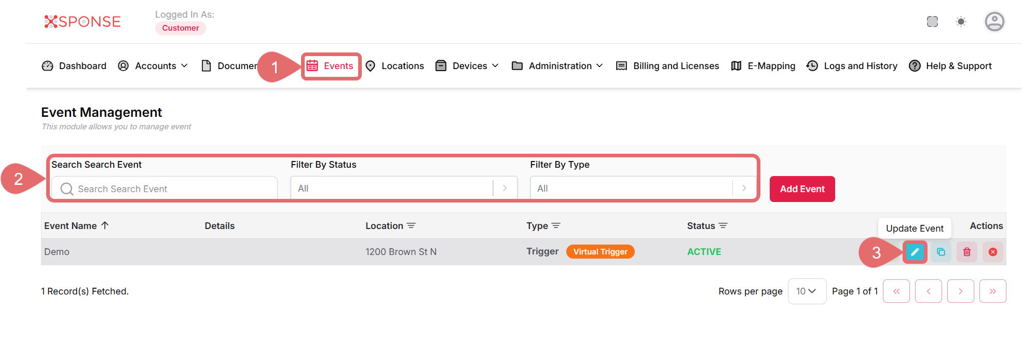Image resolution: width=1022 pixels, height=350 pixels.
Task: Toggle the light/dark theme sun icon
Action: pos(961,22)
